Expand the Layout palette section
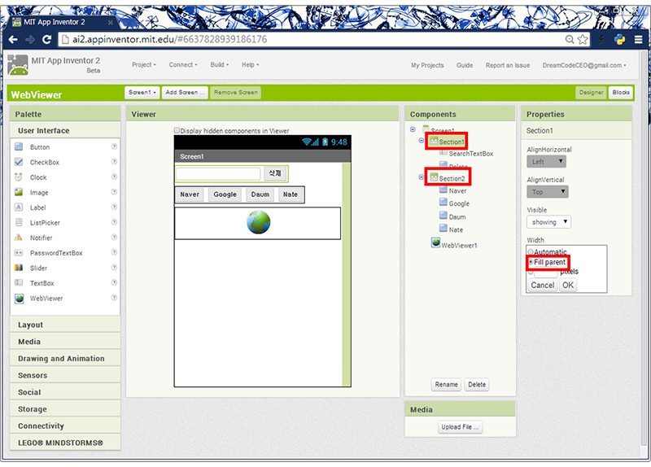This screenshot has height=467, width=651. coord(65,325)
